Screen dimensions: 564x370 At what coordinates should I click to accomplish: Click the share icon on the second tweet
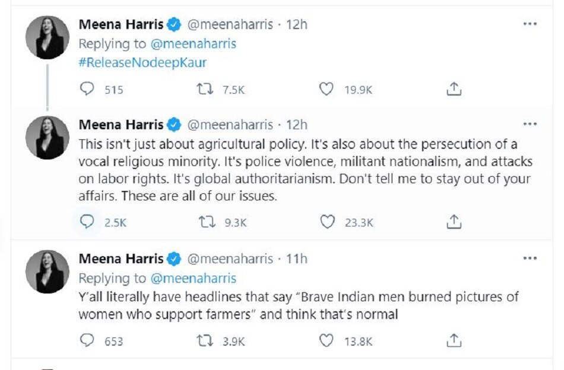point(454,220)
